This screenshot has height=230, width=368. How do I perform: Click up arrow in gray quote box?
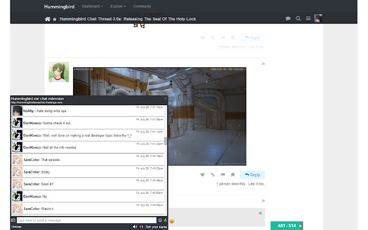point(260,213)
